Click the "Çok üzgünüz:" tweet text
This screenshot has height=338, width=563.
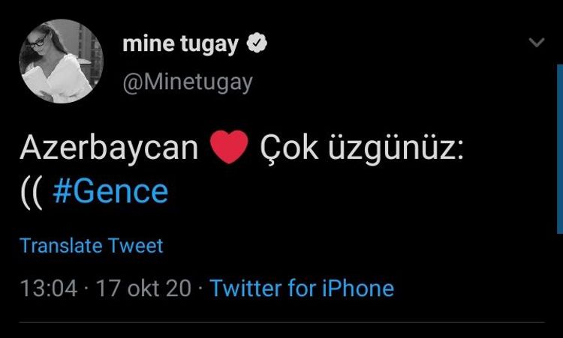click(x=362, y=148)
